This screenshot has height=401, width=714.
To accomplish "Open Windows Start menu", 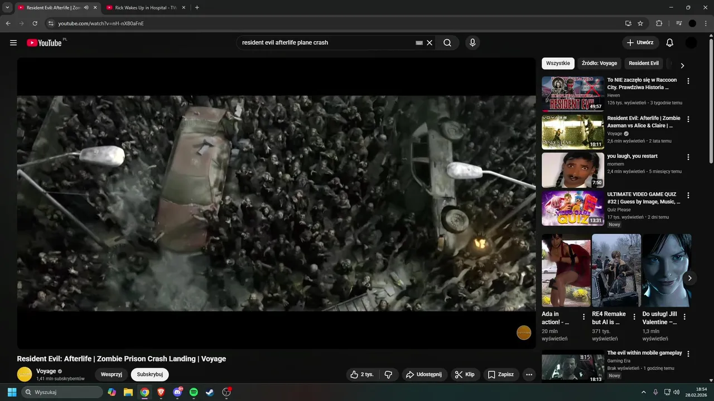I will click(12, 392).
